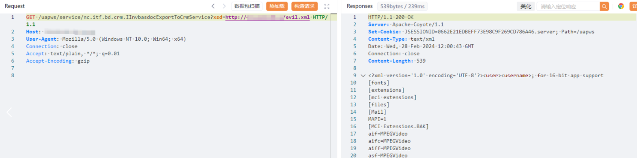Click the 美化 beautify button
This screenshot has width=637, height=158.
click(525, 6)
